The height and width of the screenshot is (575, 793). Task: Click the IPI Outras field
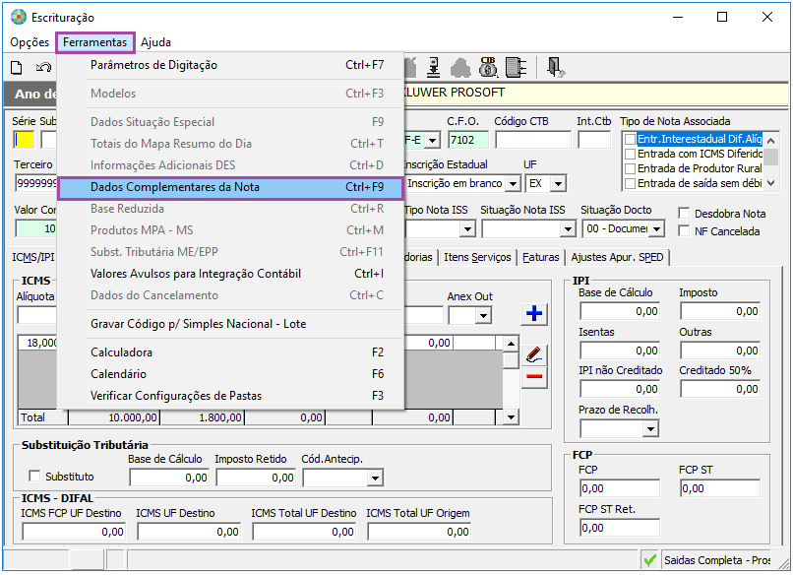pyautogui.click(x=719, y=351)
